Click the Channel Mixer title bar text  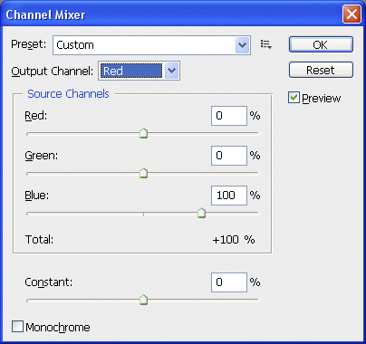coord(45,14)
